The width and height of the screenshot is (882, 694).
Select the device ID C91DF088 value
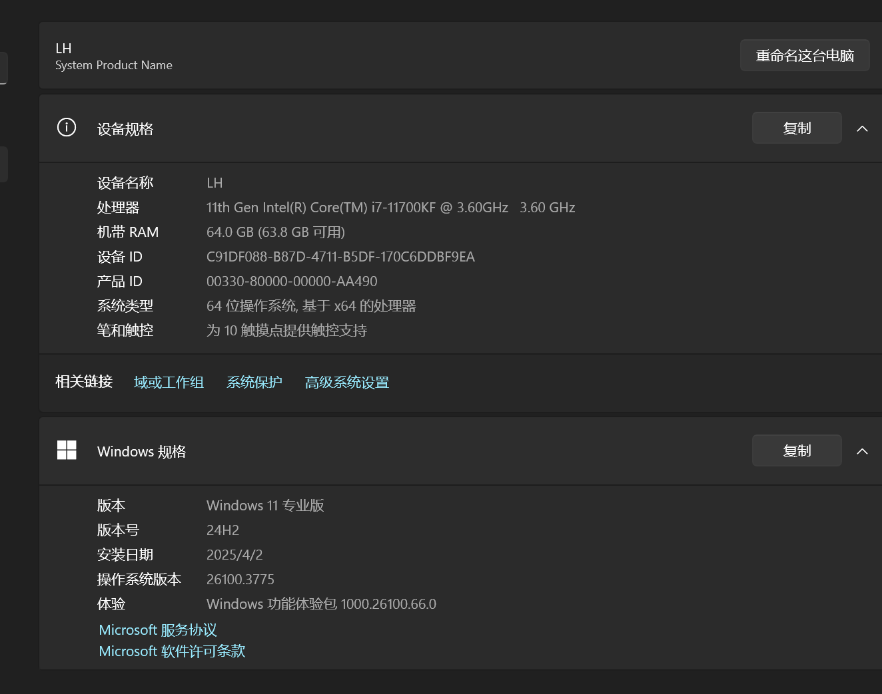click(x=340, y=257)
